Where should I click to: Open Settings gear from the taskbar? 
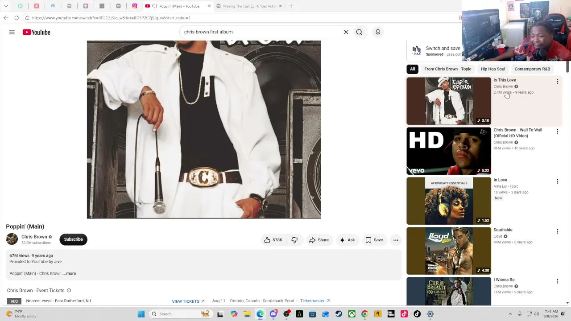(430, 314)
